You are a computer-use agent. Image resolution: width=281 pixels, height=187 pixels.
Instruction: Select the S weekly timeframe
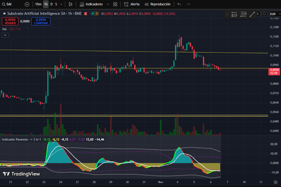[56, 4]
